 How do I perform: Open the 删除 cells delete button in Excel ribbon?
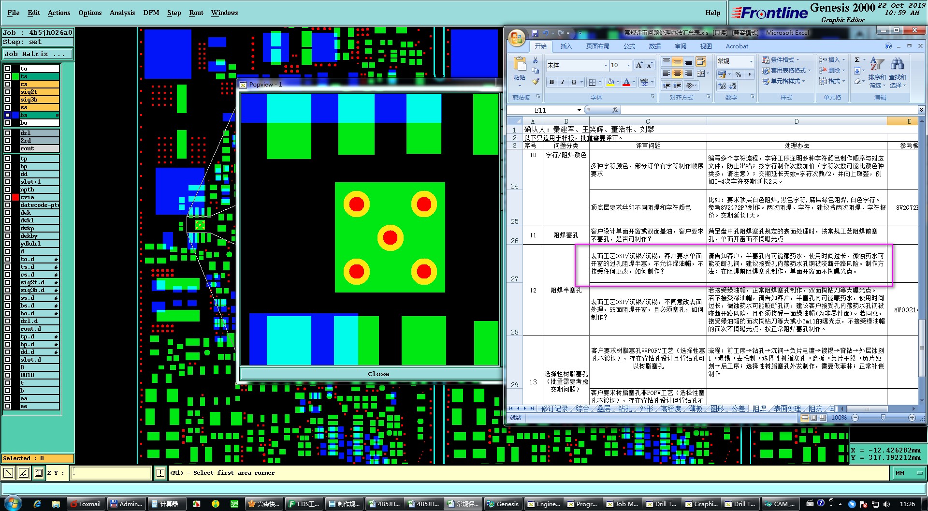(831, 71)
